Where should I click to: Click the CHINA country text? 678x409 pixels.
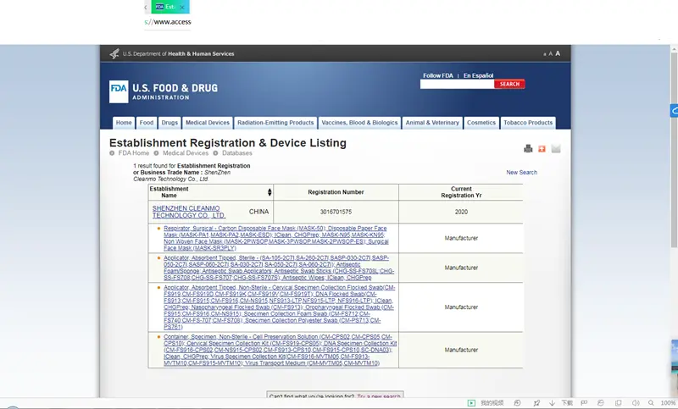tap(259, 212)
